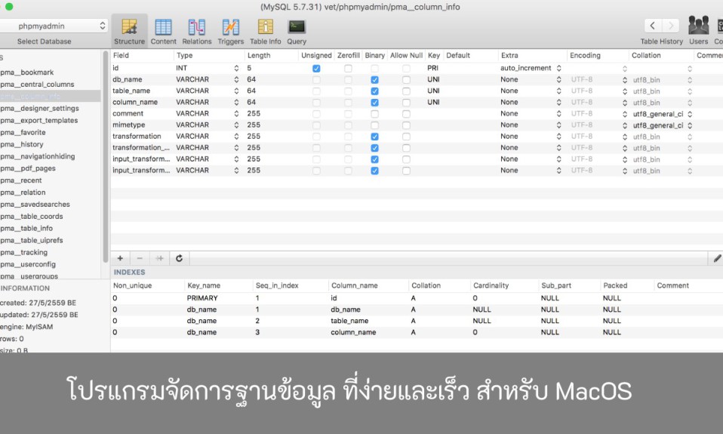
Task: Toggle Binary checkbox for db_name field
Action: 374,80
